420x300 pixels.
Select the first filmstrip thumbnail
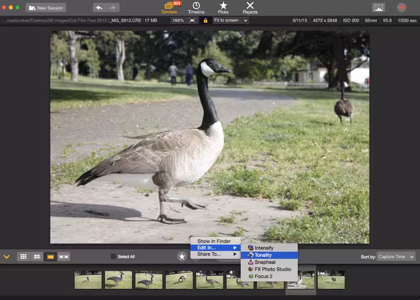(x=88, y=280)
